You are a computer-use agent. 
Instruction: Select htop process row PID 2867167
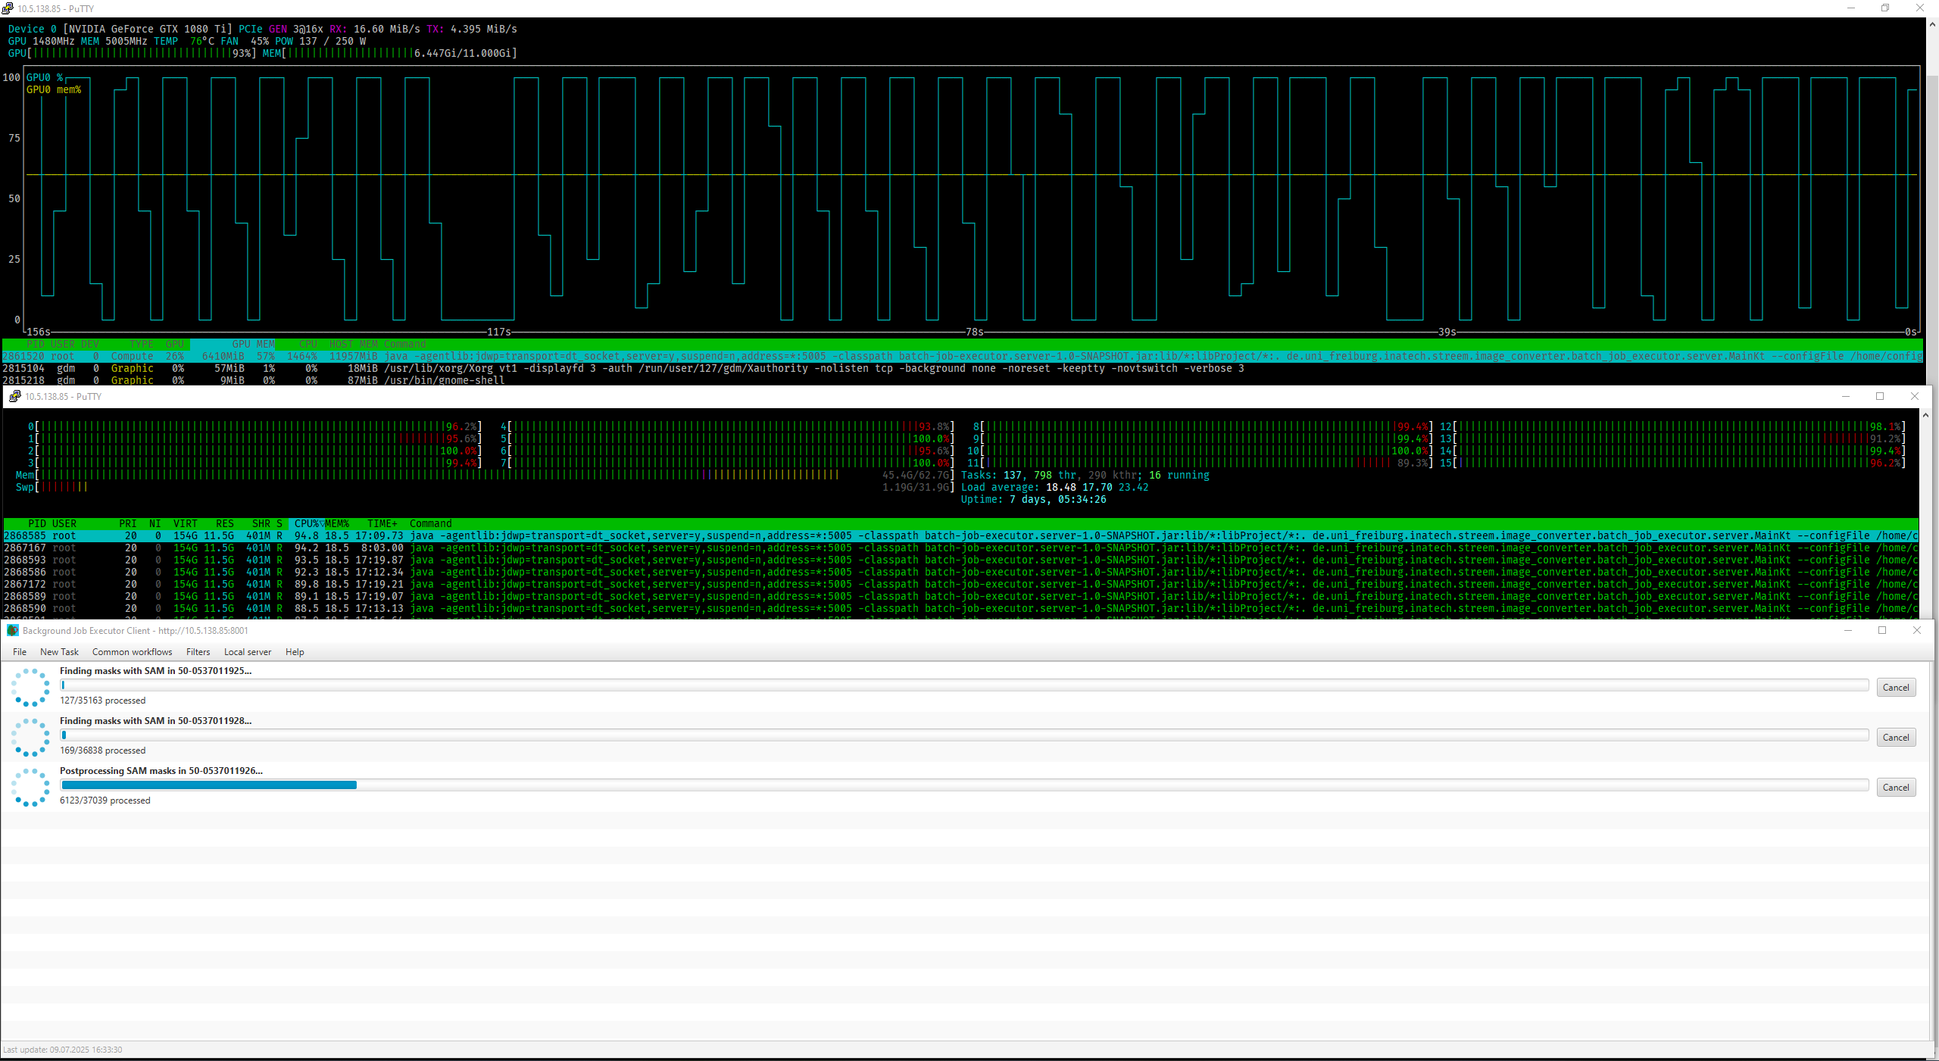[x=960, y=548]
